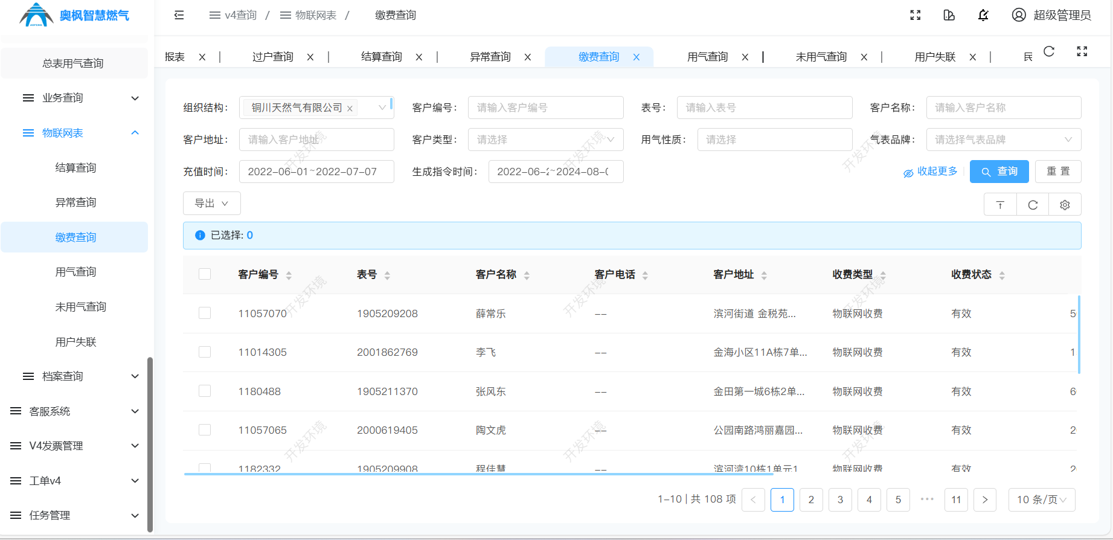Open the notification bell icon

(x=983, y=15)
